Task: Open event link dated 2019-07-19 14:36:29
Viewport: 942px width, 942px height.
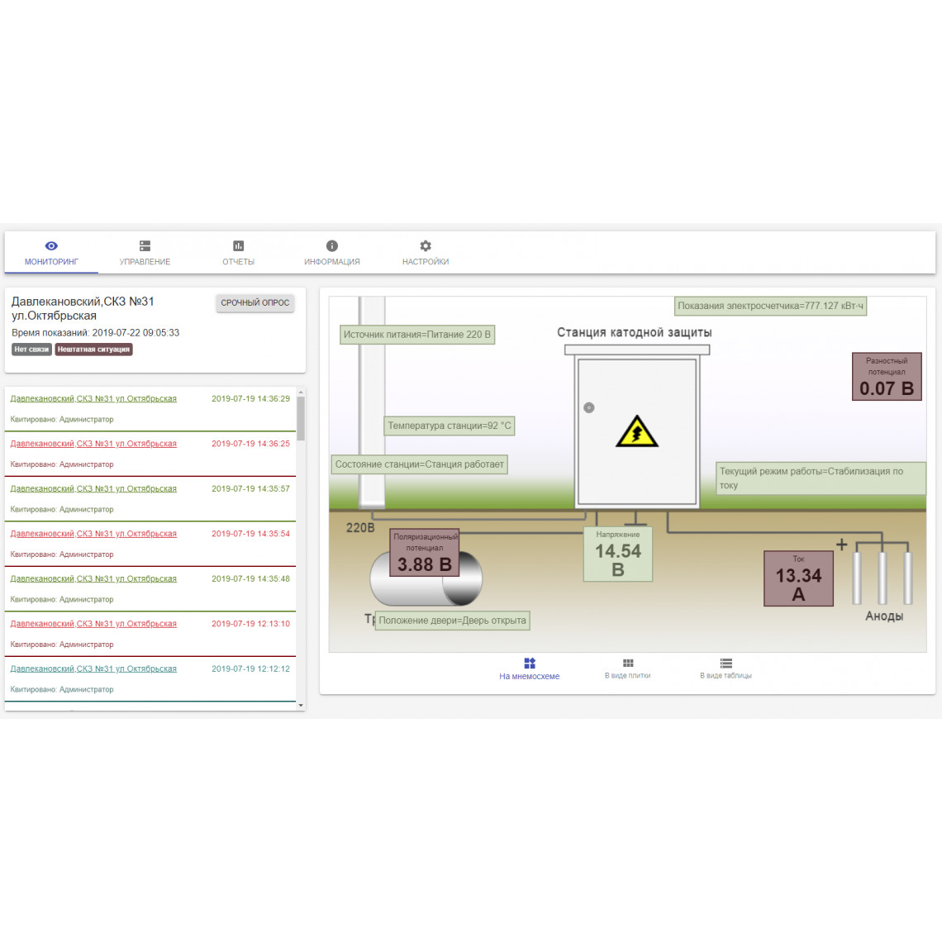Action: pos(93,399)
